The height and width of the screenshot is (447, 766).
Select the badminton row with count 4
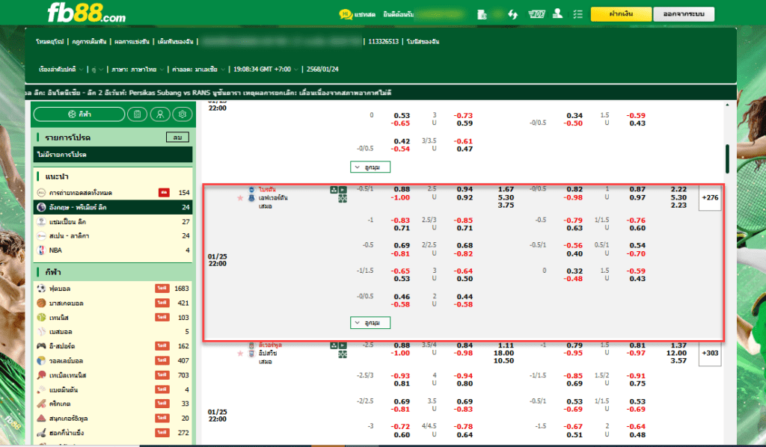pyautogui.click(x=113, y=389)
